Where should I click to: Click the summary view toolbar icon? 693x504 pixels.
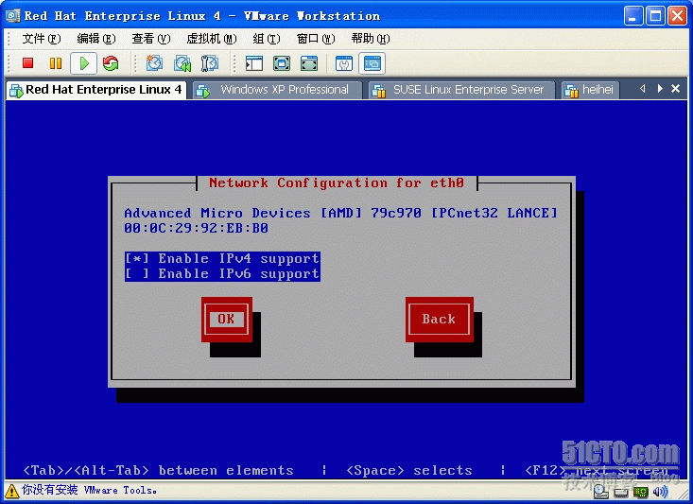click(344, 63)
